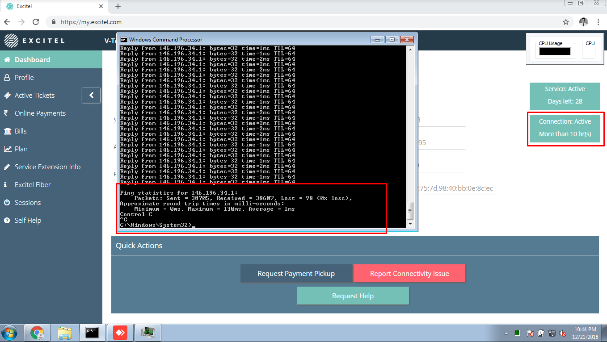Viewport: 607px width, 342px height.
Task: Click Report Connectivity Issue button
Action: tap(409, 274)
